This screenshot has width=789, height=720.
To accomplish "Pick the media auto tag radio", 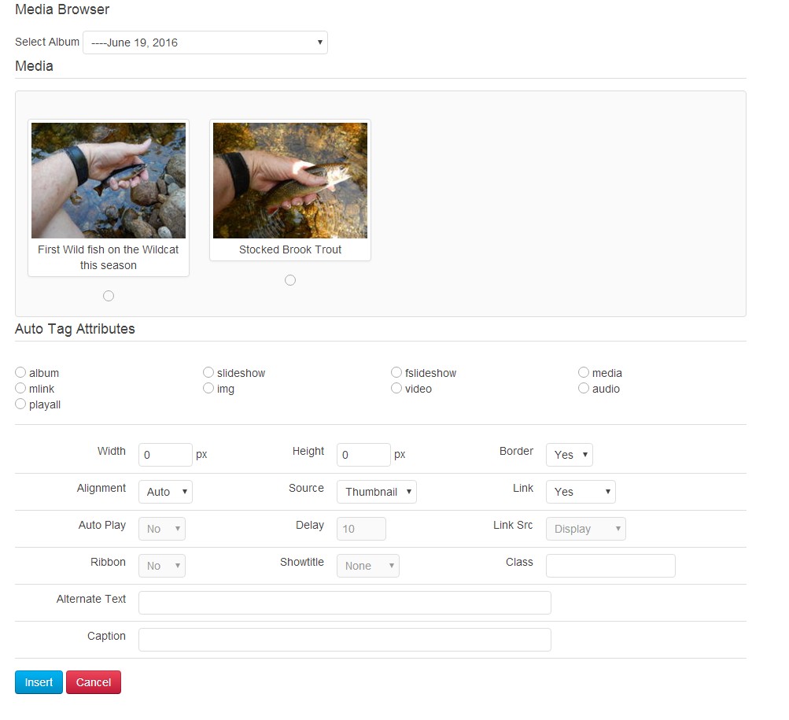I will 584,372.
